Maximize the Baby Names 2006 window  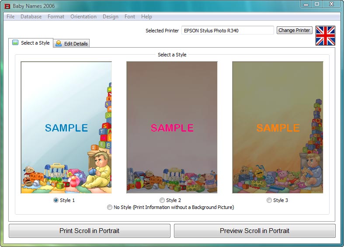[x=317, y=4]
